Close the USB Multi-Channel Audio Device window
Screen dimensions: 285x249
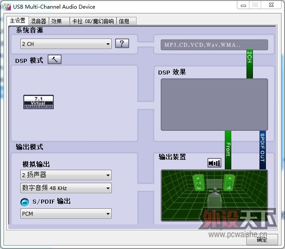[271, 5]
